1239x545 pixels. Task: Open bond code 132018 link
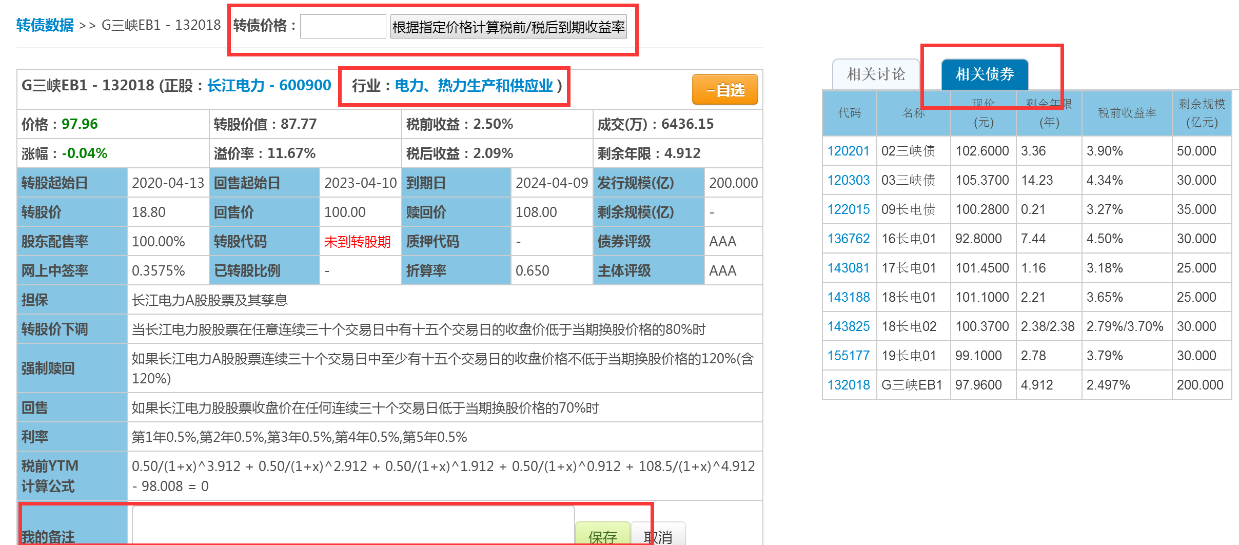848,385
